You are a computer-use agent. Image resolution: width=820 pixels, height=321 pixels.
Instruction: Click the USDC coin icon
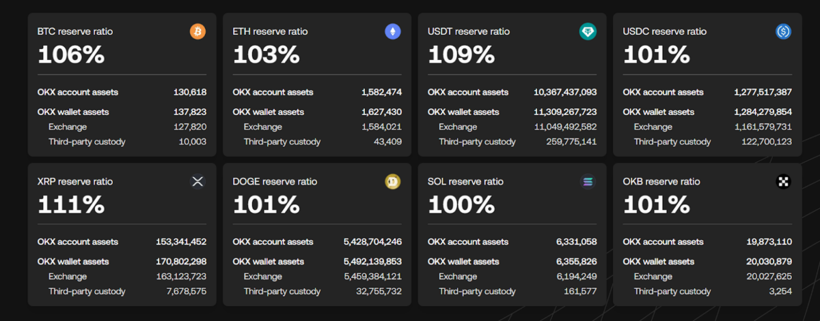coord(783,31)
